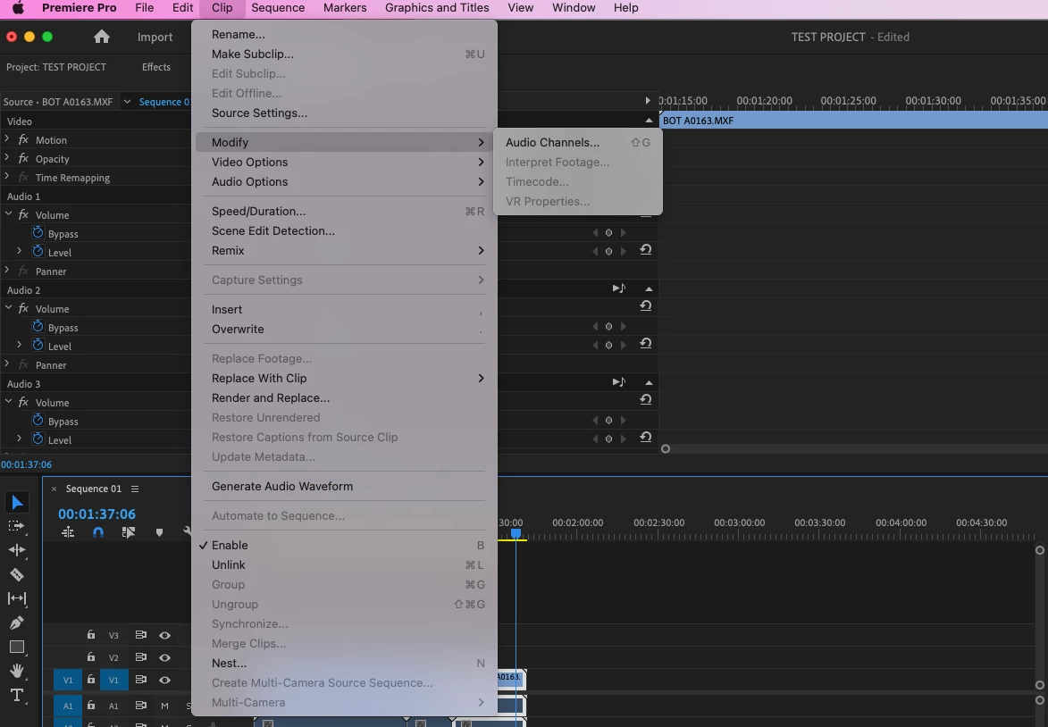Select the Ripple Edit tool
Screen dimensions: 1048x727
coord(17,550)
